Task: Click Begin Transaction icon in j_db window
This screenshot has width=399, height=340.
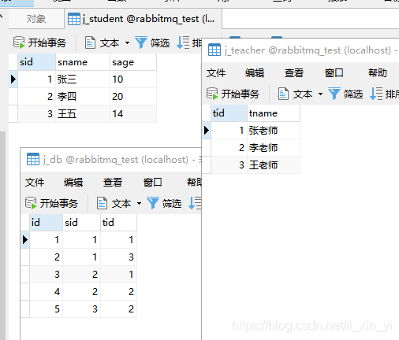Action: tap(31, 203)
